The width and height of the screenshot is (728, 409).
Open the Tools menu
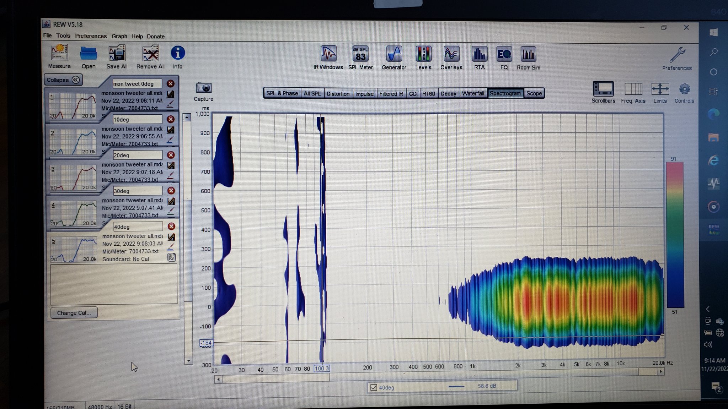(63, 36)
